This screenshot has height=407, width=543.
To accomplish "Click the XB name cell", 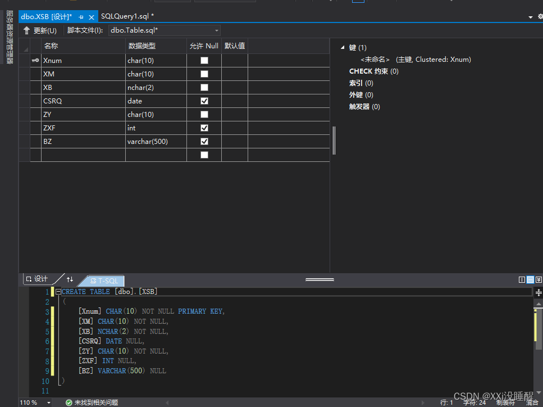I will tap(83, 87).
